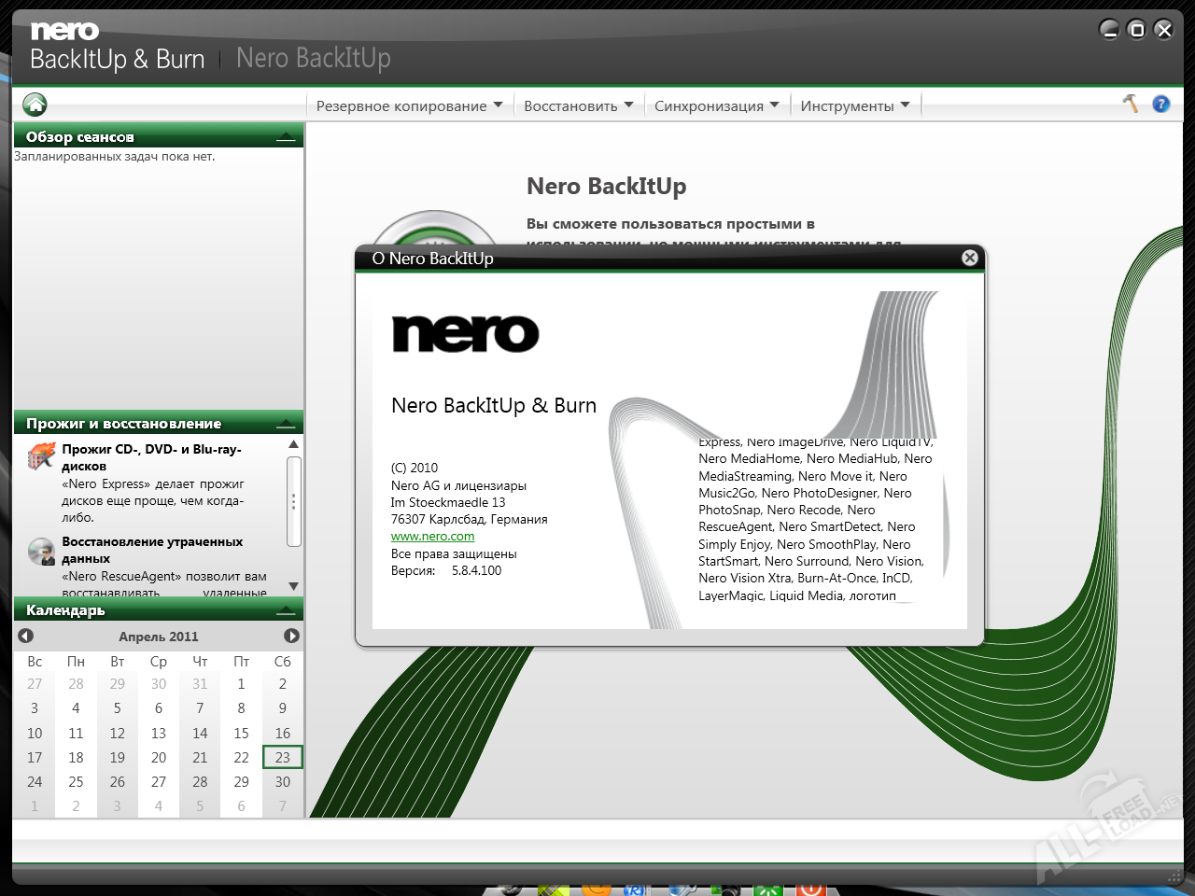1195x896 pixels.
Task: Open the Резервное копирование dropdown menu
Action: tap(409, 105)
